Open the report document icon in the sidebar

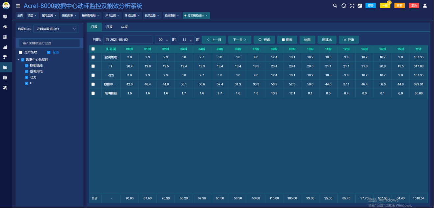(5, 77)
